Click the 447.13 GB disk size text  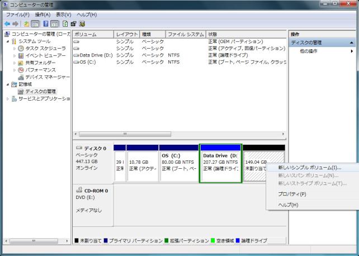point(87,162)
